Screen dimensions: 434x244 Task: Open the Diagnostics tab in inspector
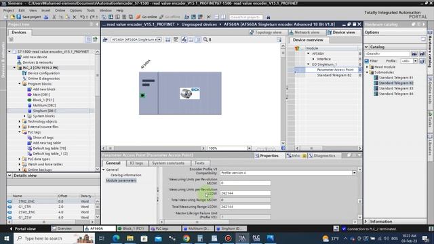coord(322,156)
